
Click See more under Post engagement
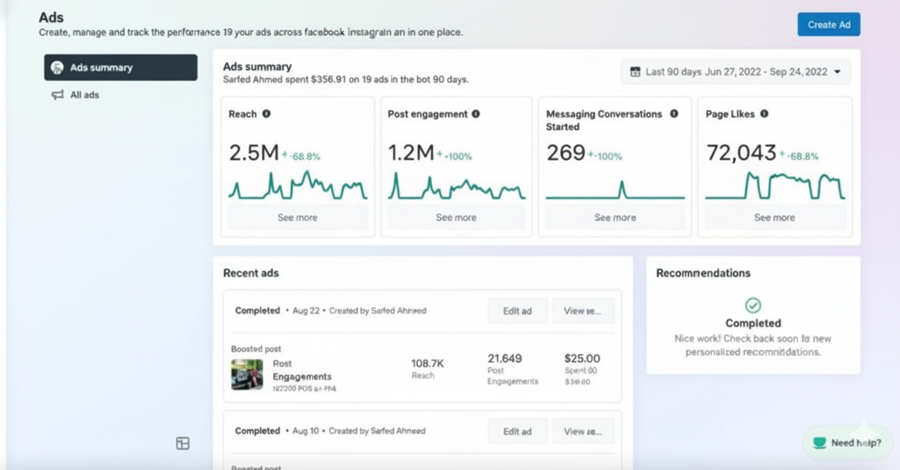pos(456,218)
